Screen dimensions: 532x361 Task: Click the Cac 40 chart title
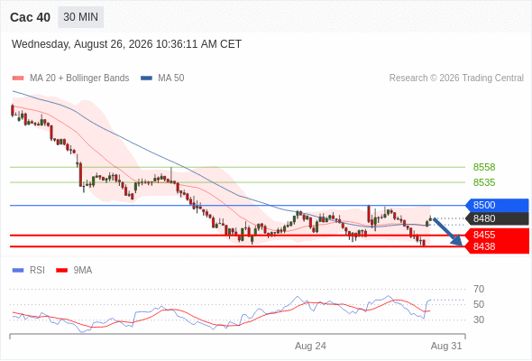(x=30, y=17)
